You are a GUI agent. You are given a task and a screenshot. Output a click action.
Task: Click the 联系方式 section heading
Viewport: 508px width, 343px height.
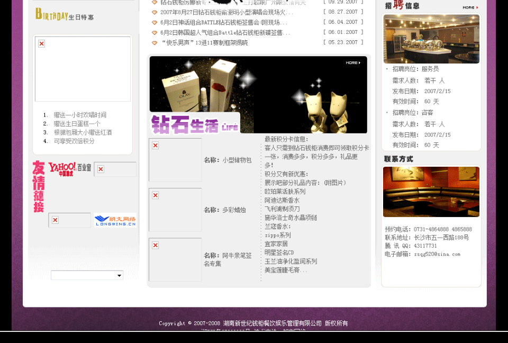coord(399,159)
